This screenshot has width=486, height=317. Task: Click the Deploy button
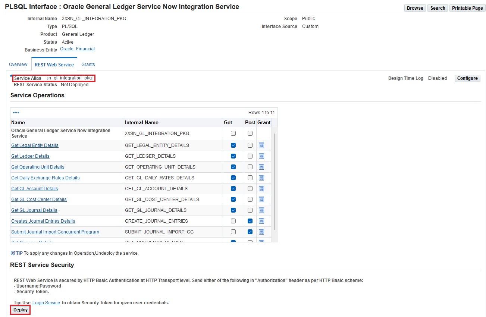(x=21, y=310)
